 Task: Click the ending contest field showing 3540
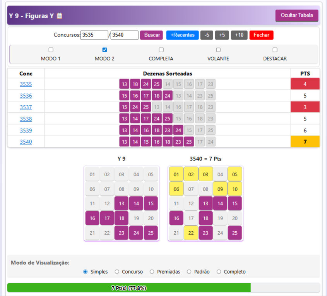point(124,35)
